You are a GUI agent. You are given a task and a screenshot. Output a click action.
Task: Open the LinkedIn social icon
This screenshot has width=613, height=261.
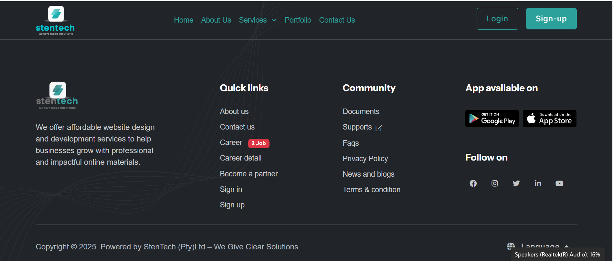[x=538, y=183]
